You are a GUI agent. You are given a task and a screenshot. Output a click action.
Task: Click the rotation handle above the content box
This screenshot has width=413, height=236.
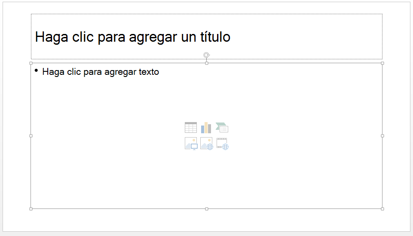pyautogui.click(x=206, y=55)
